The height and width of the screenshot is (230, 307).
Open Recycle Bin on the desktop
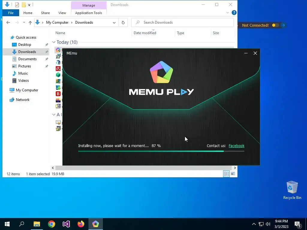(x=292, y=190)
